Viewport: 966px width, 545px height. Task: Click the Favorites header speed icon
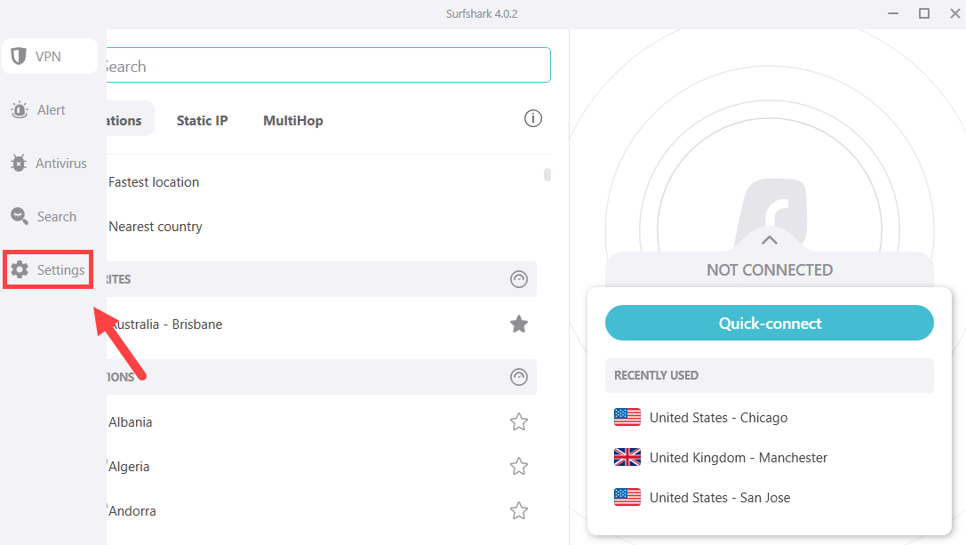click(x=519, y=279)
